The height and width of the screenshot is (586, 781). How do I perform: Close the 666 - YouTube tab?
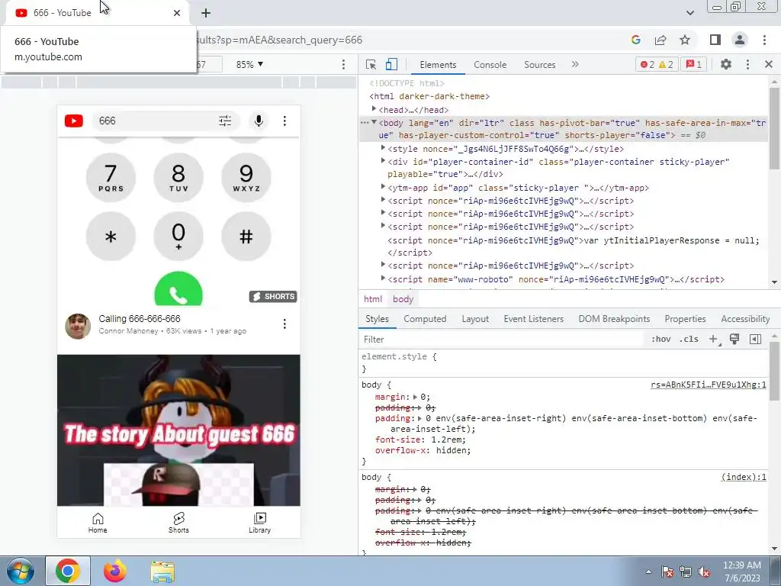click(x=177, y=13)
